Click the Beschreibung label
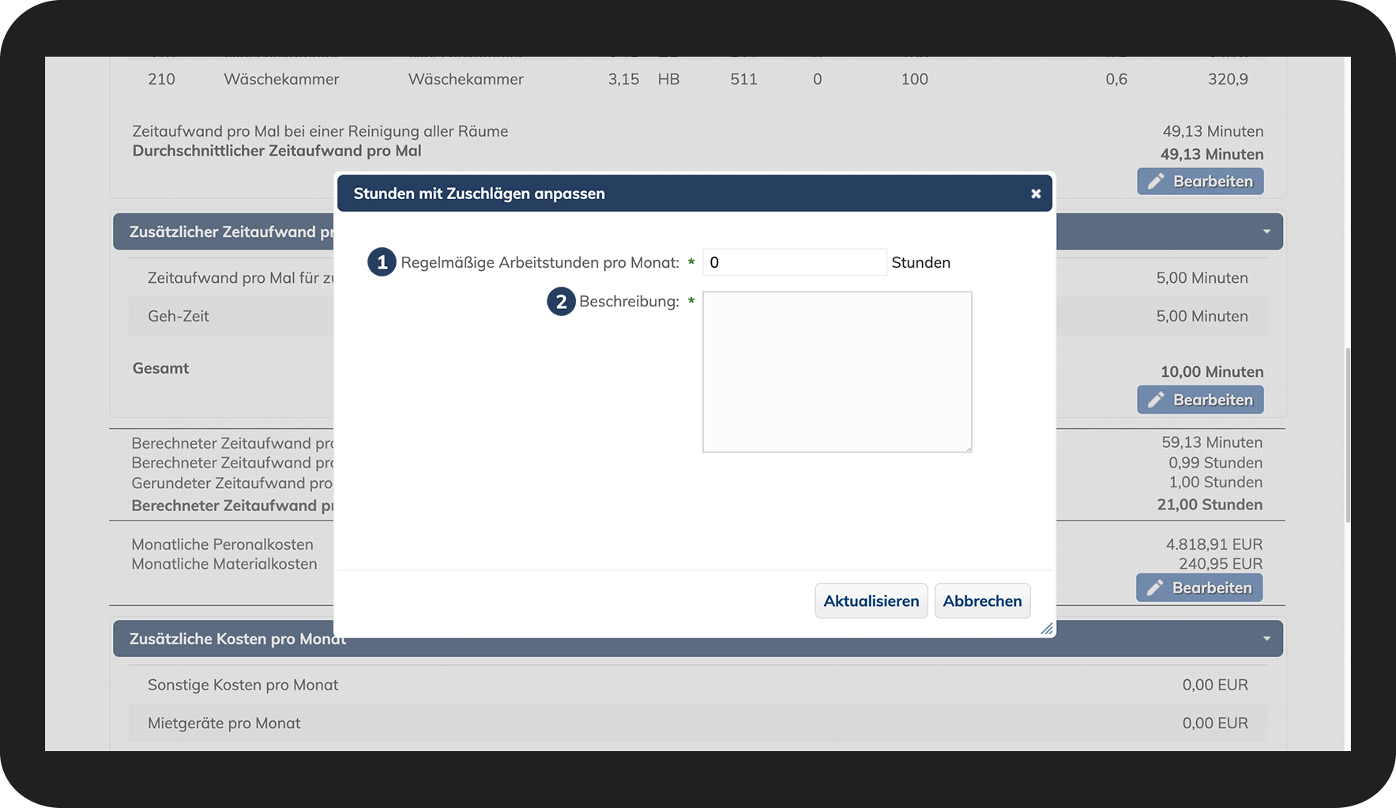Image resolution: width=1396 pixels, height=808 pixels. 630,301
